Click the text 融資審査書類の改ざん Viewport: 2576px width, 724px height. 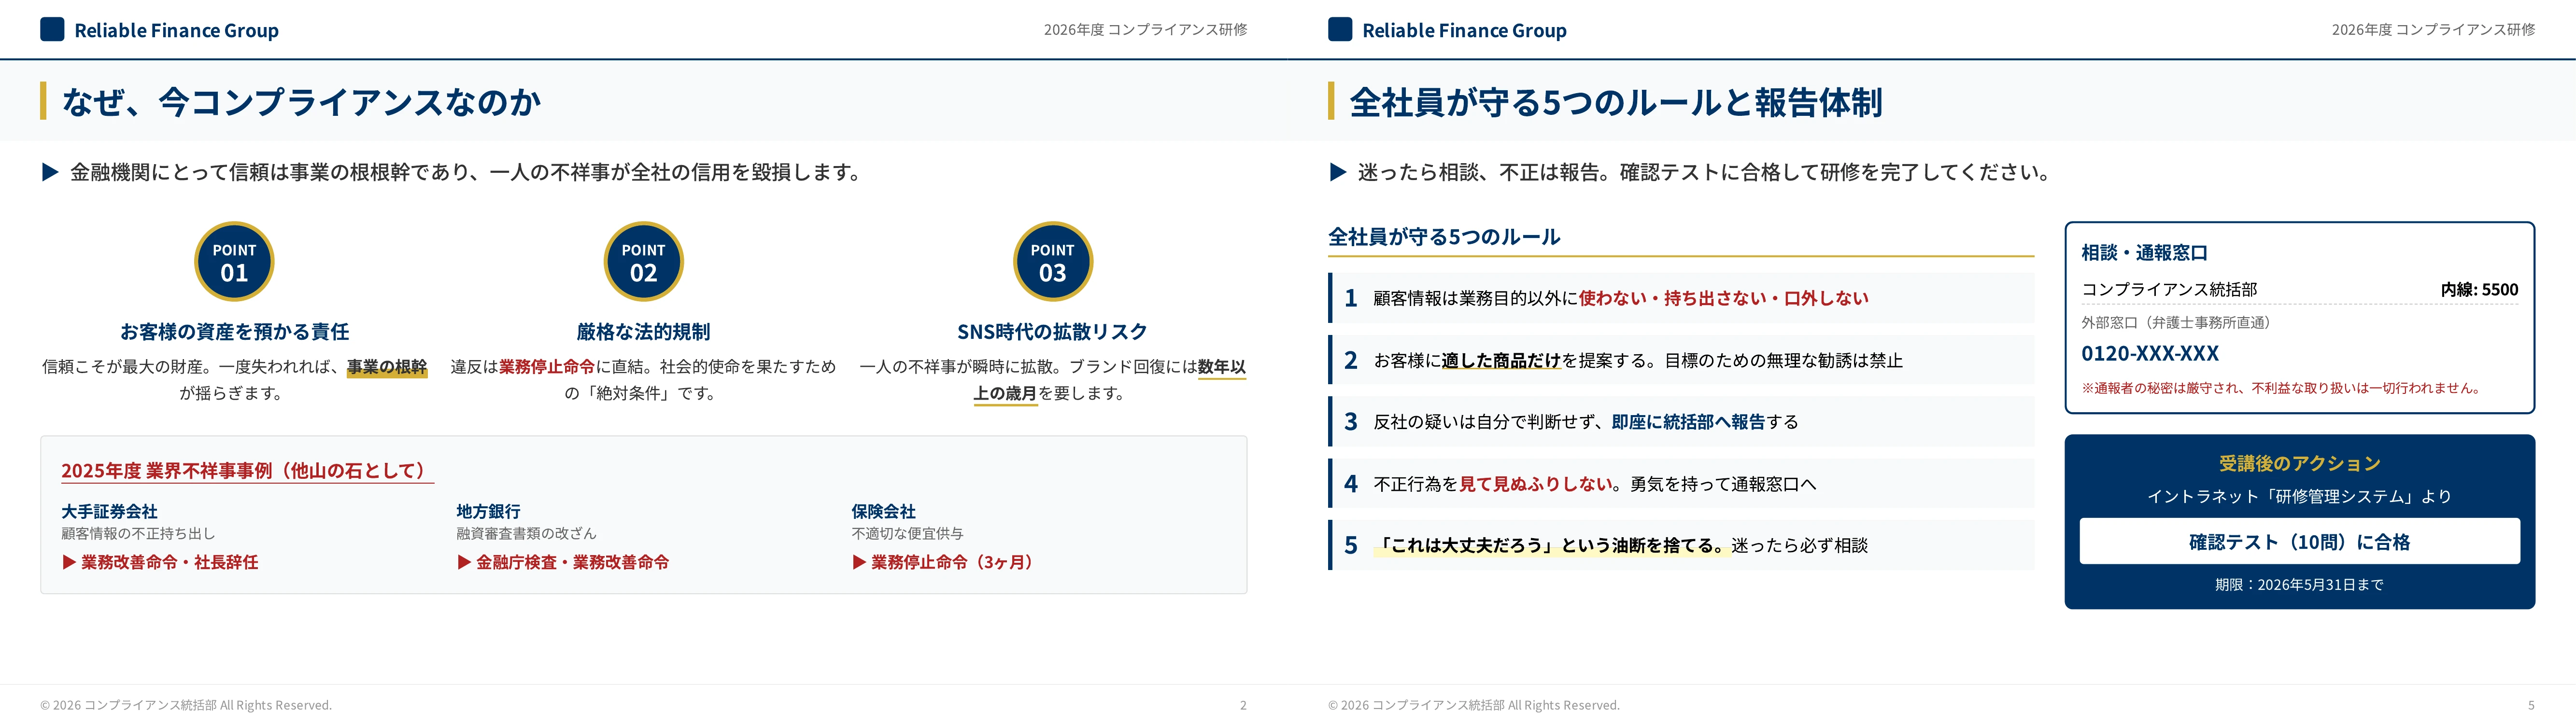pos(526,534)
